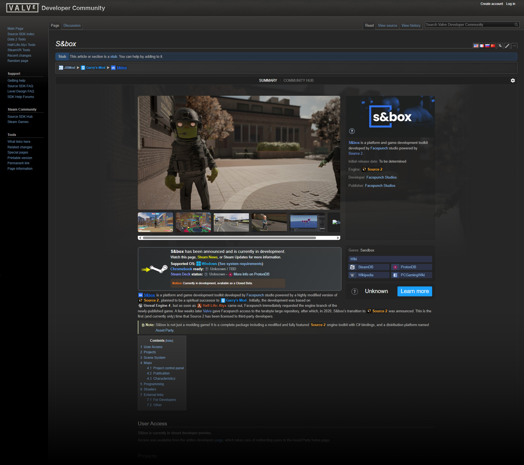Switch to the Community Hub tab
524x465 pixels.
point(298,80)
